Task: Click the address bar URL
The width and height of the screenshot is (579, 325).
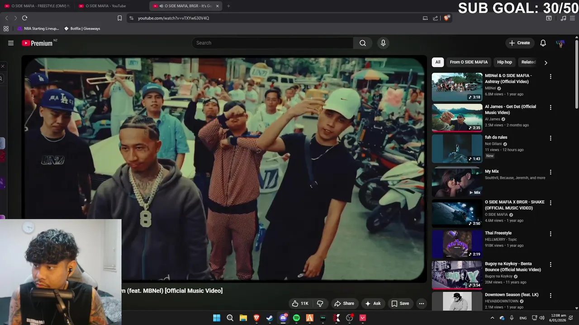Action: [173, 18]
